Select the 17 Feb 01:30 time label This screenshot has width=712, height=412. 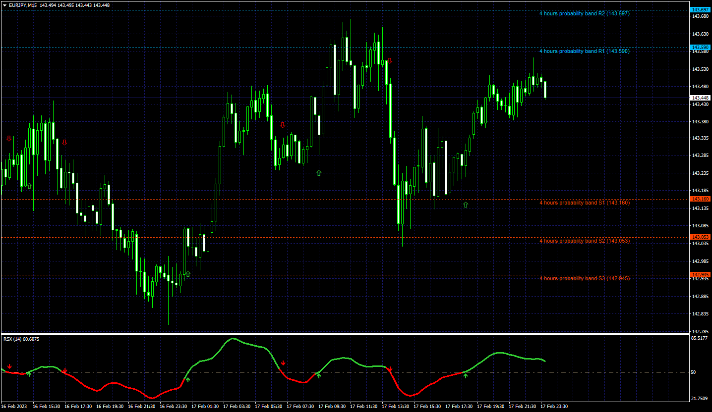pos(205,407)
